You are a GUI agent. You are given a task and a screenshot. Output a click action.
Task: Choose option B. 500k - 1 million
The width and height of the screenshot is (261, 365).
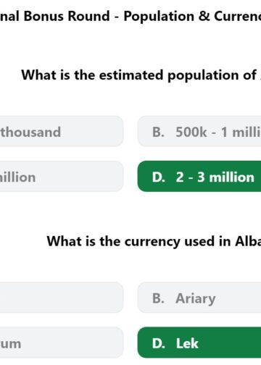pos(199,131)
